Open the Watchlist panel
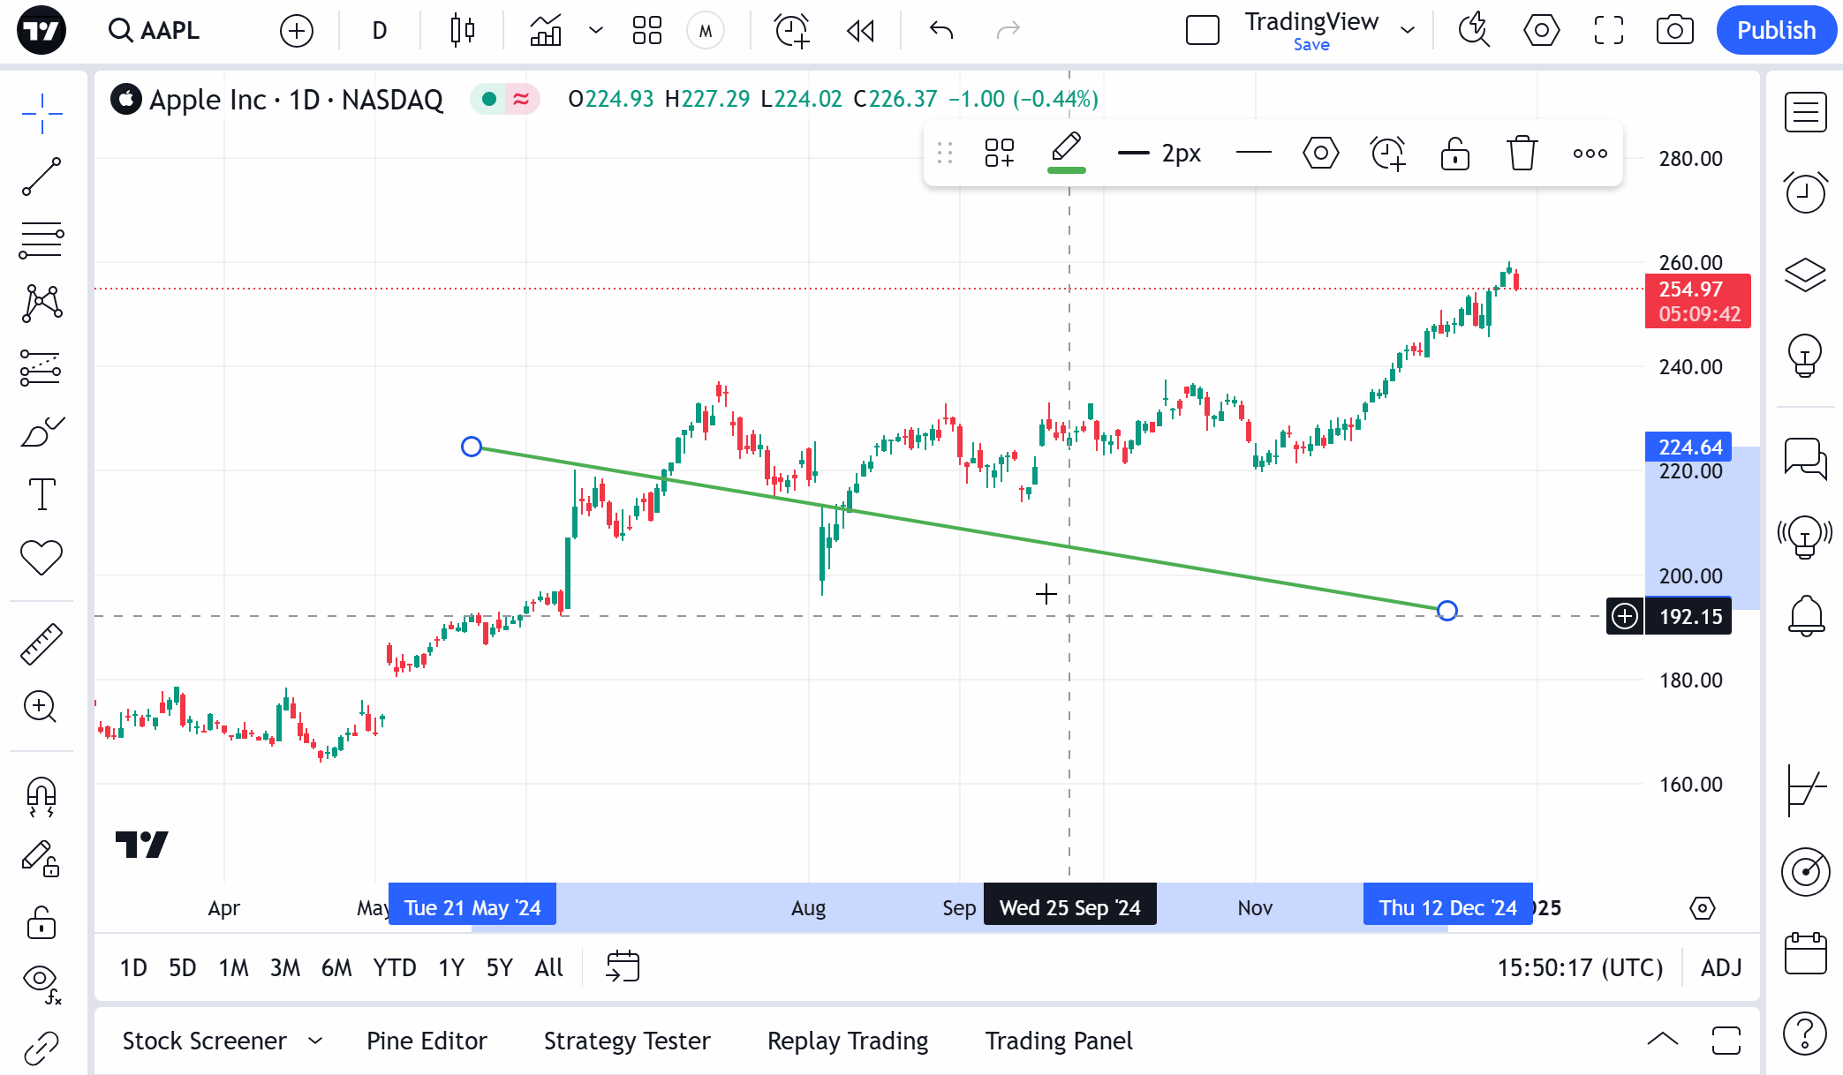 (1806, 112)
